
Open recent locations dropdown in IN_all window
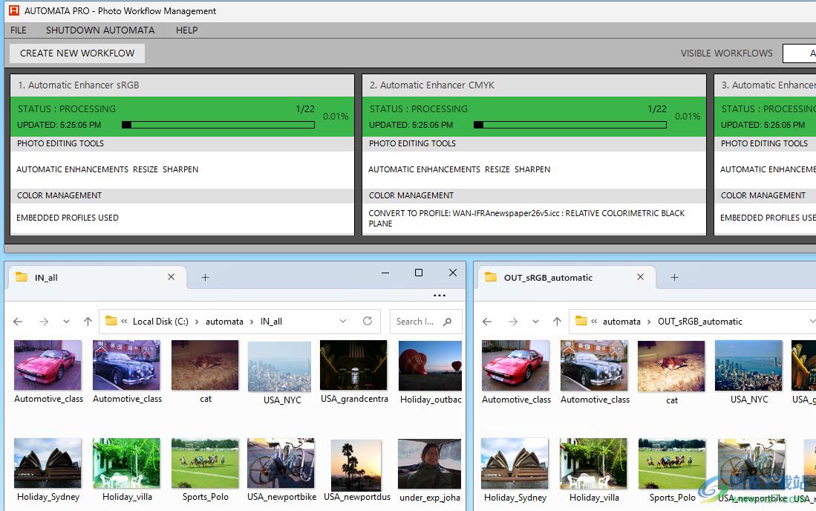click(66, 322)
